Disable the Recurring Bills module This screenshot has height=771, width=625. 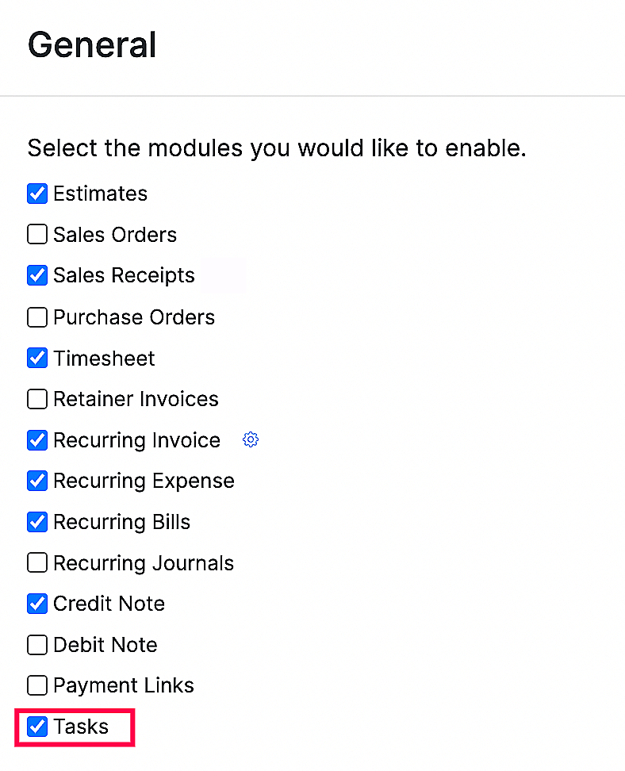click(x=36, y=521)
